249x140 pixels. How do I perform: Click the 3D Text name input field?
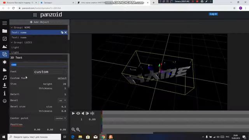(39, 65)
